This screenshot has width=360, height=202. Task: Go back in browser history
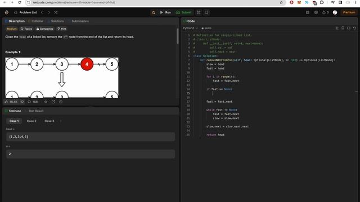point(4,2)
